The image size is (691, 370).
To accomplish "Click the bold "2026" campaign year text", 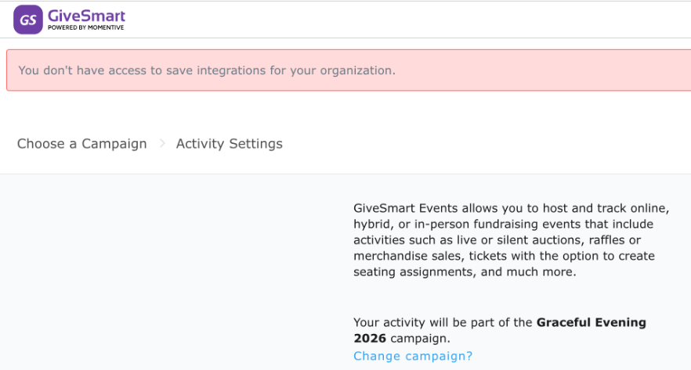I will 370,339.
